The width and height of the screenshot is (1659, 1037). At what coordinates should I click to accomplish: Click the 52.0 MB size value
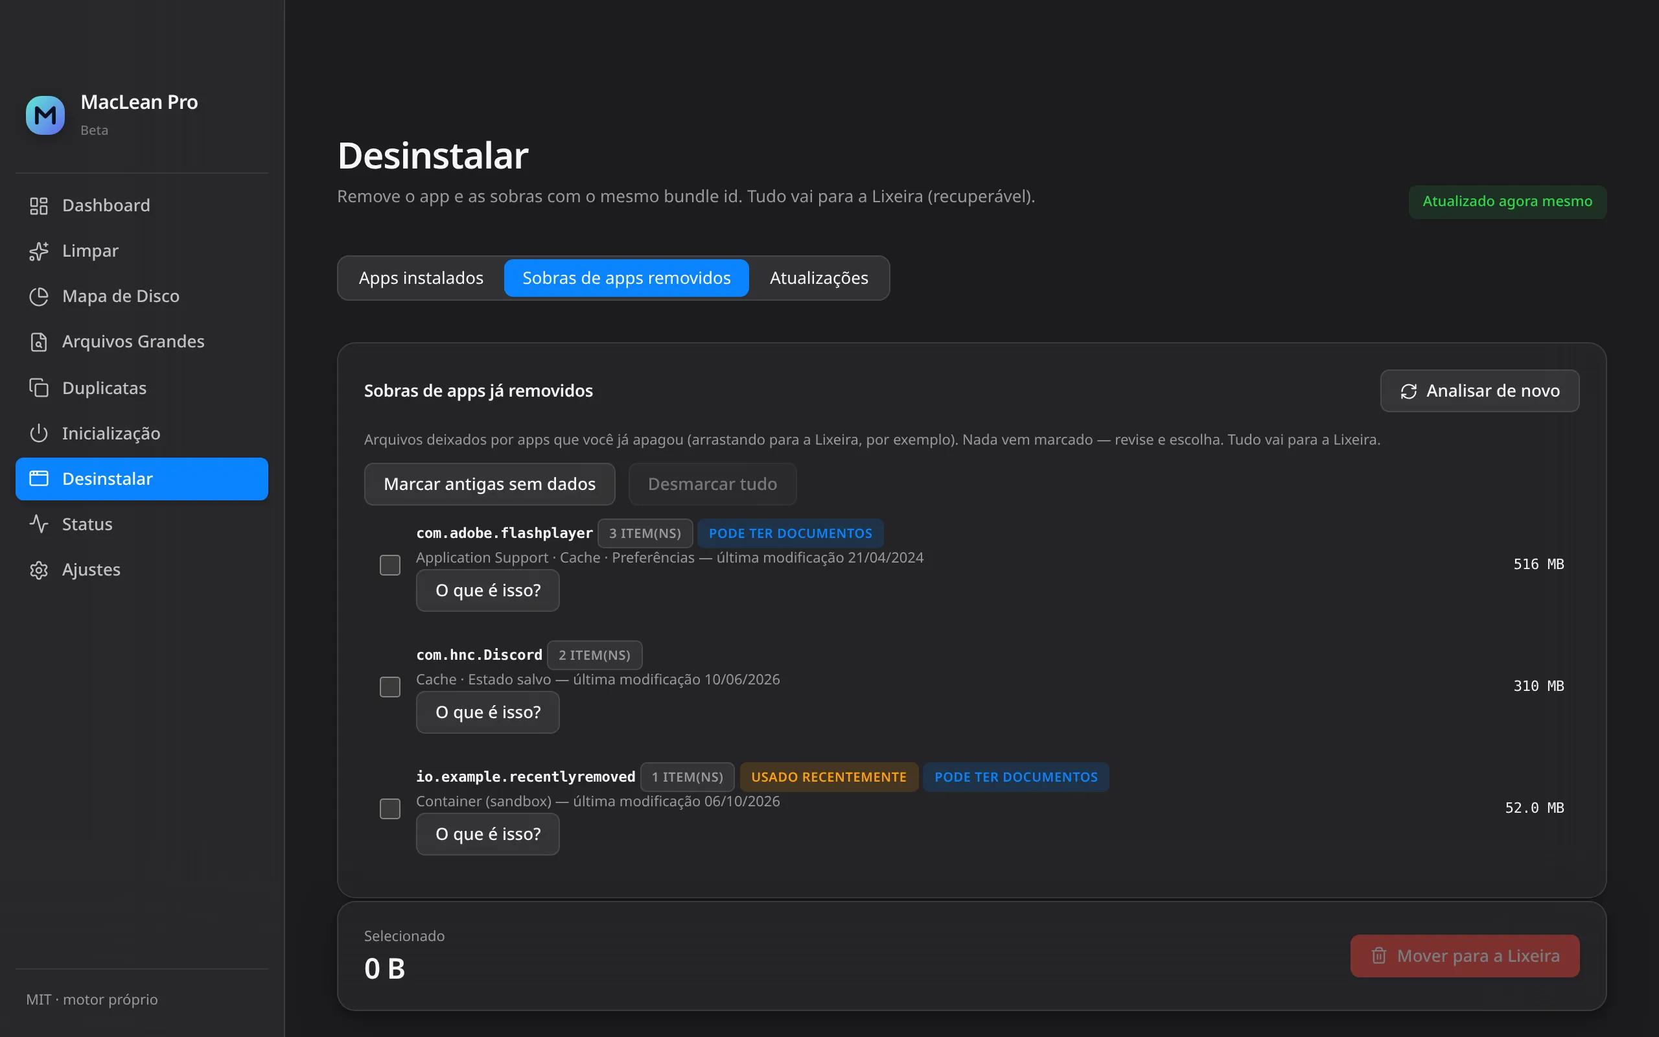point(1534,808)
